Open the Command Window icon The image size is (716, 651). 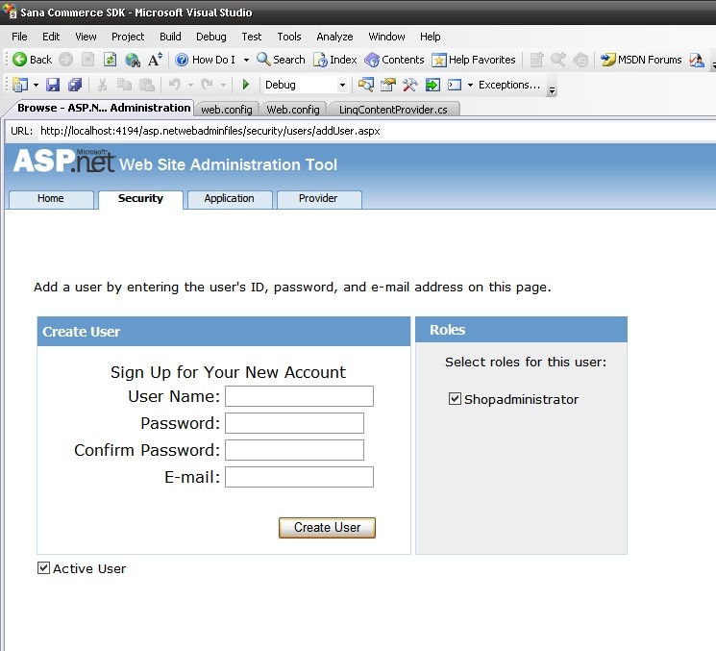tap(455, 85)
